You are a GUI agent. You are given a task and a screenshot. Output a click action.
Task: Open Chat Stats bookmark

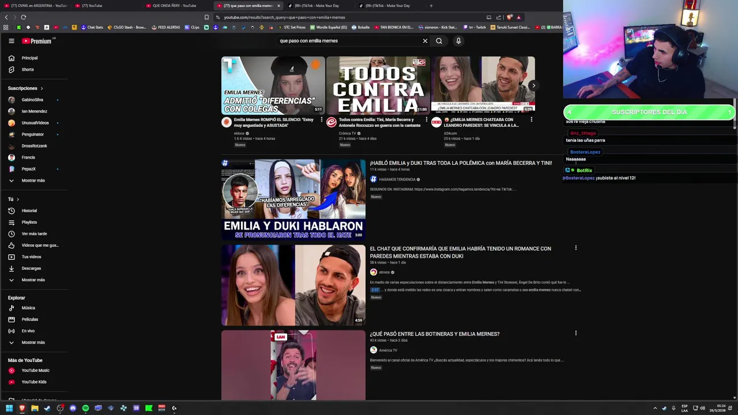click(x=92, y=27)
